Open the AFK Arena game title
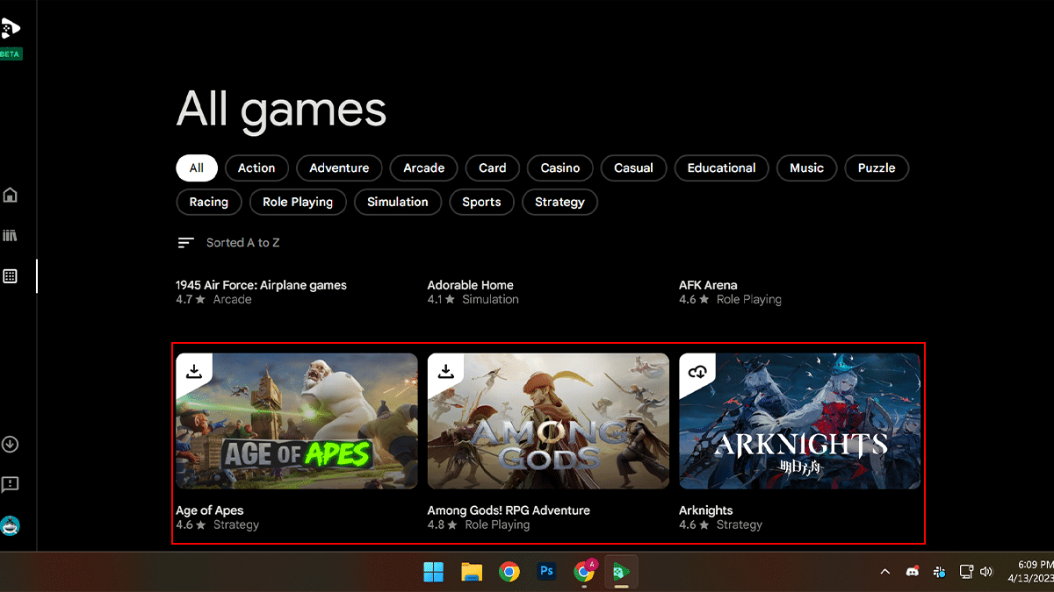Viewport: 1054px width, 592px height. [x=708, y=285]
